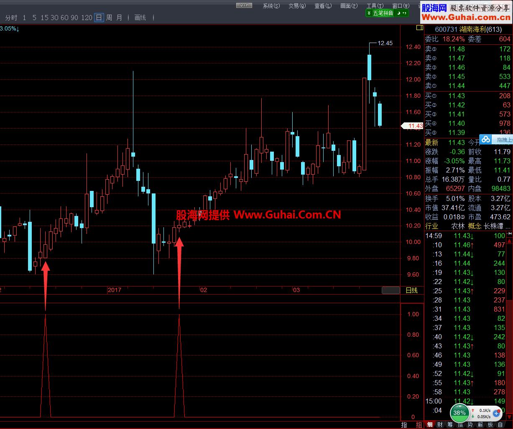Click the moon icon on IME bar

coord(399,13)
